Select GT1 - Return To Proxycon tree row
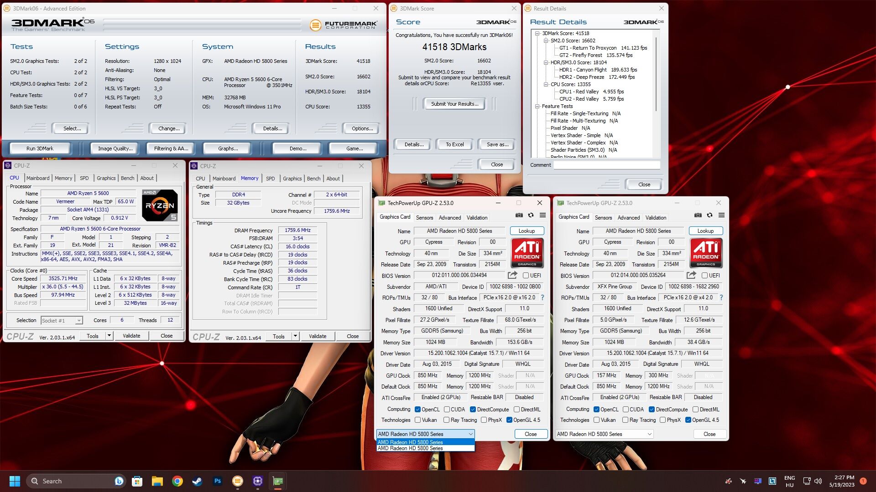The width and height of the screenshot is (876, 492). pyautogui.click(x=603, y=48)
